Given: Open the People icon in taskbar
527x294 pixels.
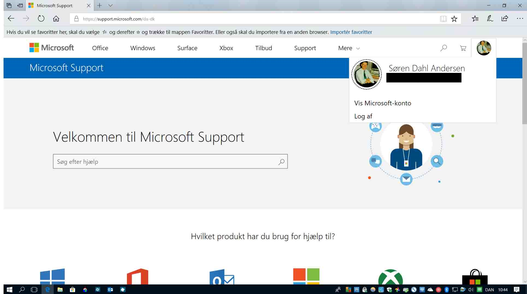Looking at the screenshot, I should 338,290.
